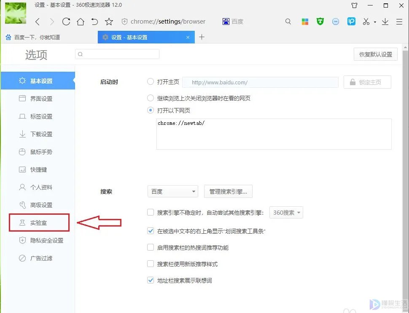Viewport: 409px width, 313px height.
Task: Click the settings search input field
Action: pos(117,54)
